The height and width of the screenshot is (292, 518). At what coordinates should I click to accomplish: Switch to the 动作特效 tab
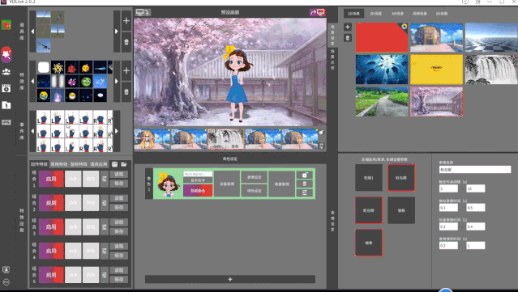pyautogui.click(x=39, y=164)
